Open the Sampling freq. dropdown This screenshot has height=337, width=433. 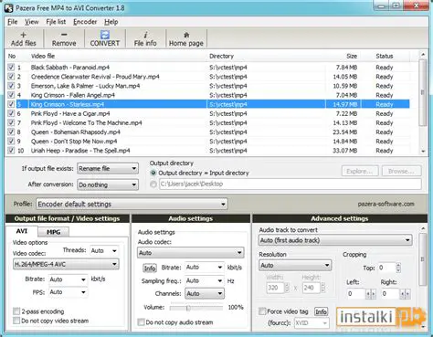click(x=205, y=280)
